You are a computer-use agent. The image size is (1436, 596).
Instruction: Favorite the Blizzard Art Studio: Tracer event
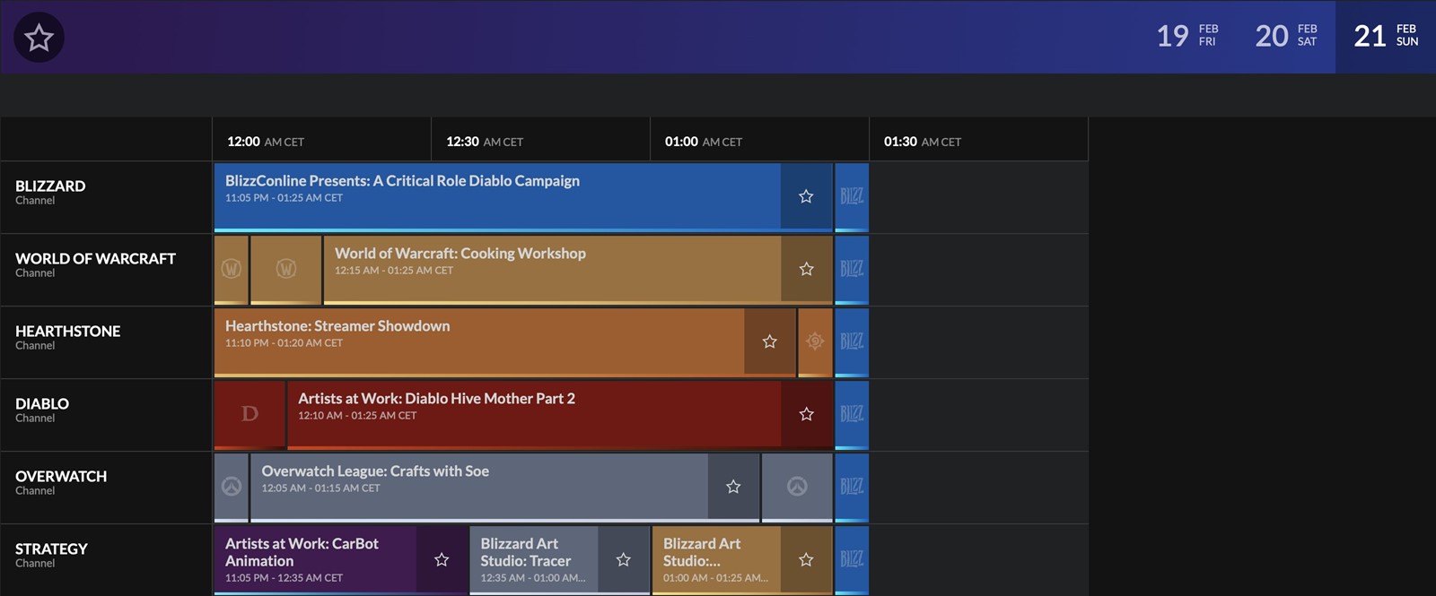(x=624, y=559)
